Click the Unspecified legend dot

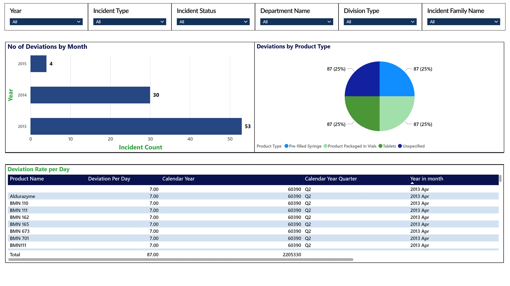400,146
